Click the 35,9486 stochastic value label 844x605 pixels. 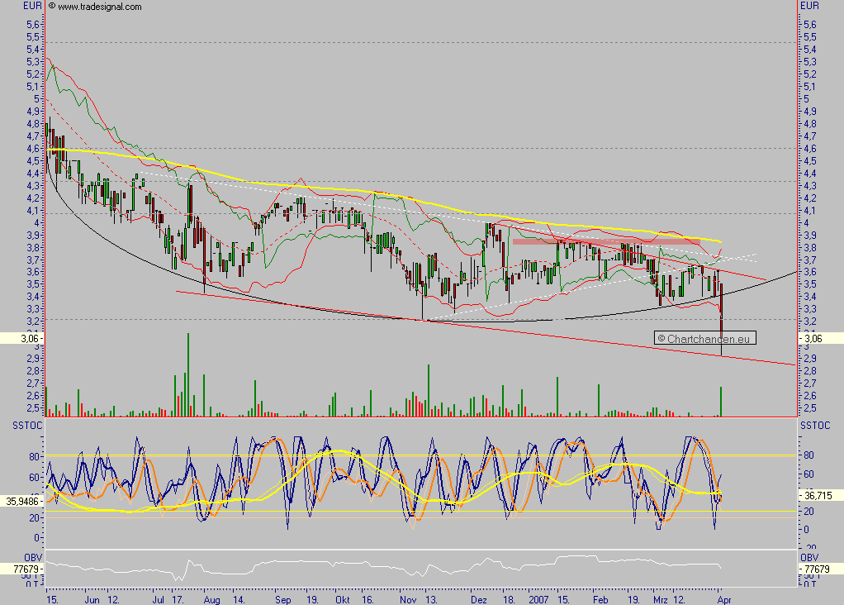[22, 501]
